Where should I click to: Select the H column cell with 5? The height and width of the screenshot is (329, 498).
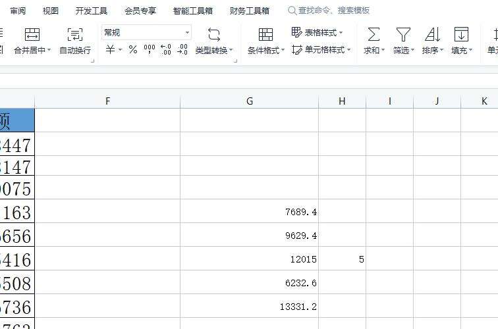click(342, 259)
